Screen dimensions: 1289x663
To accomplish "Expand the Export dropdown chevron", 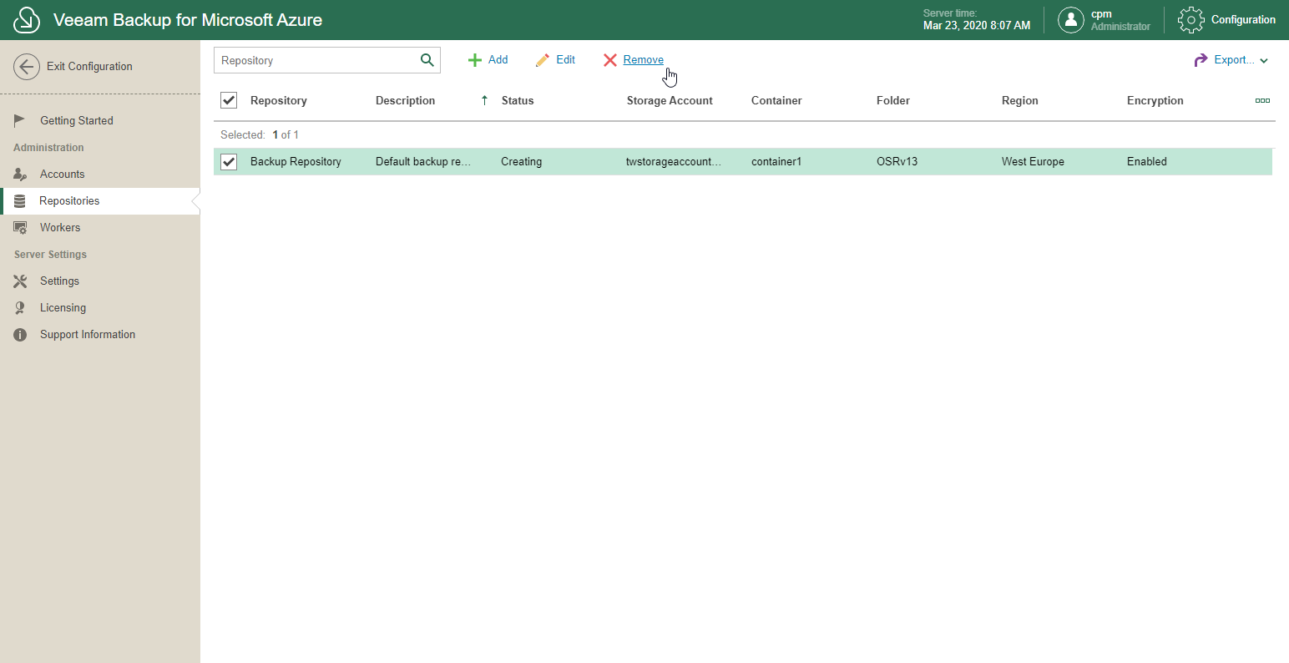I will [1264, 61].
